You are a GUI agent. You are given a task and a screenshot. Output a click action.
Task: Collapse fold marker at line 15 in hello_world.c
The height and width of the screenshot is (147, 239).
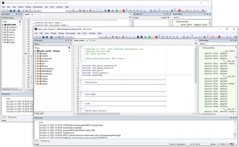(x=81, y=80)
